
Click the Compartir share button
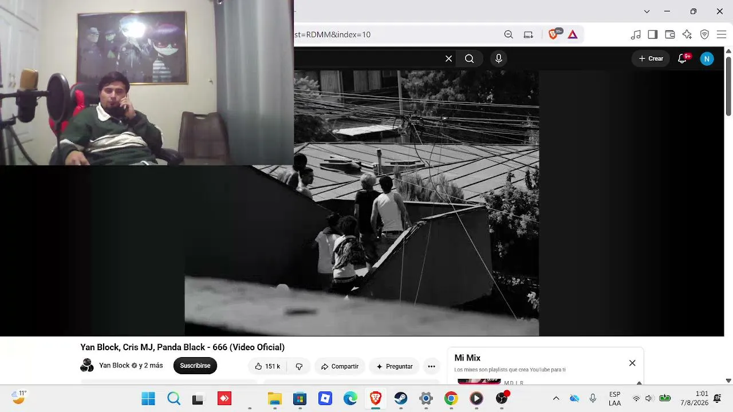[340, 366]
